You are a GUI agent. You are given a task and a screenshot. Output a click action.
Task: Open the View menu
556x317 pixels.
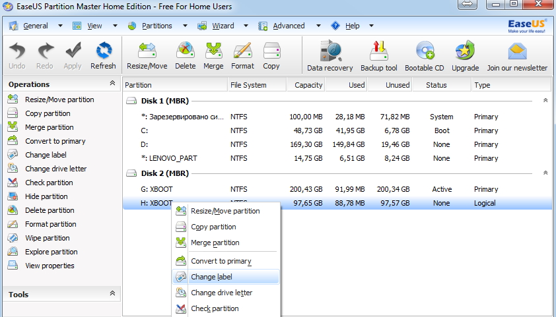(94, 26)
